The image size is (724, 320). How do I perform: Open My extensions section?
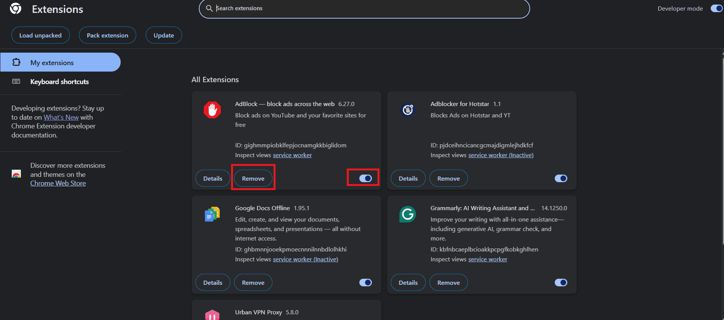[x=60, y=62]
